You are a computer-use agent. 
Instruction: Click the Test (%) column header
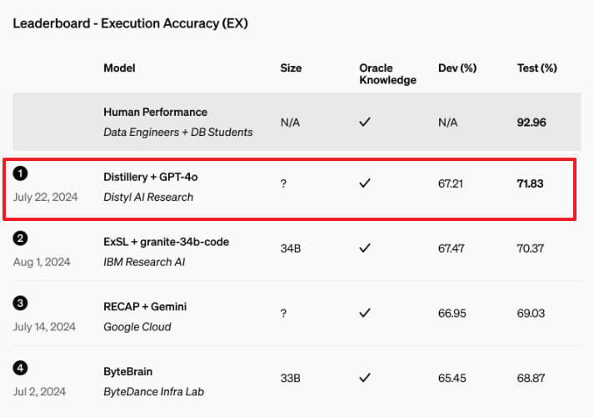[537, 68]
